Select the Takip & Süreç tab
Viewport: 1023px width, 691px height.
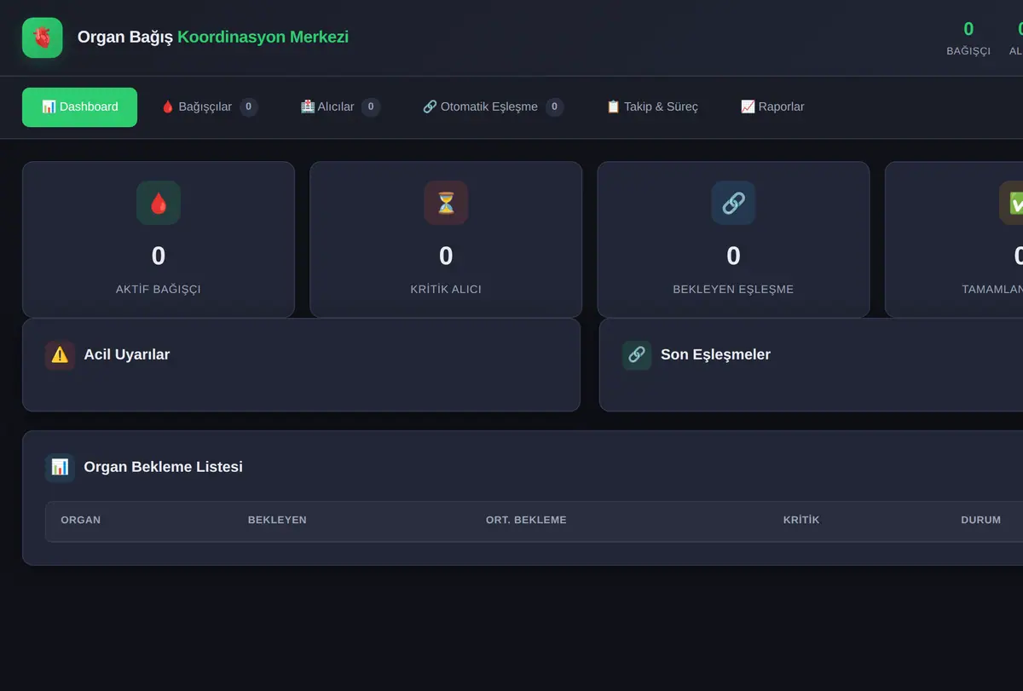point(652,107)
